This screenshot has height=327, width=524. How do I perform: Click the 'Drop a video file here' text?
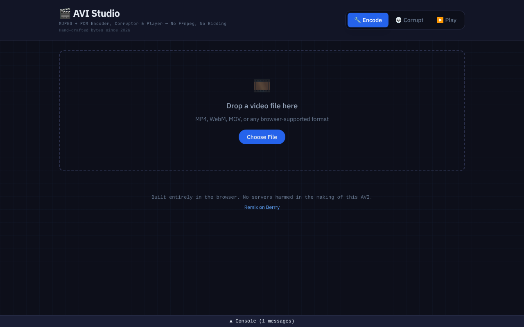(262, 106)
